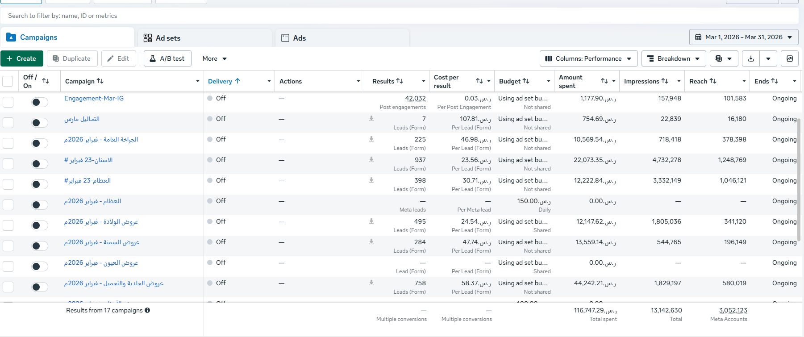This screenshot has height=337, width=804.
Task: Download leads icon for التحاليل مارس row
Action: pyautogui.click(x=371, y=119)
